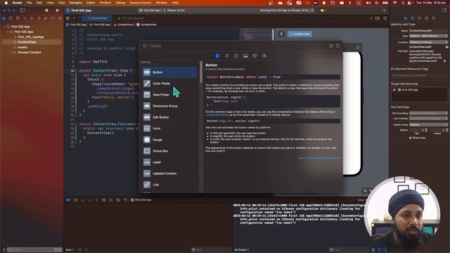
Task: Show Modifiers library tab icon
Action: pos(226,56)
